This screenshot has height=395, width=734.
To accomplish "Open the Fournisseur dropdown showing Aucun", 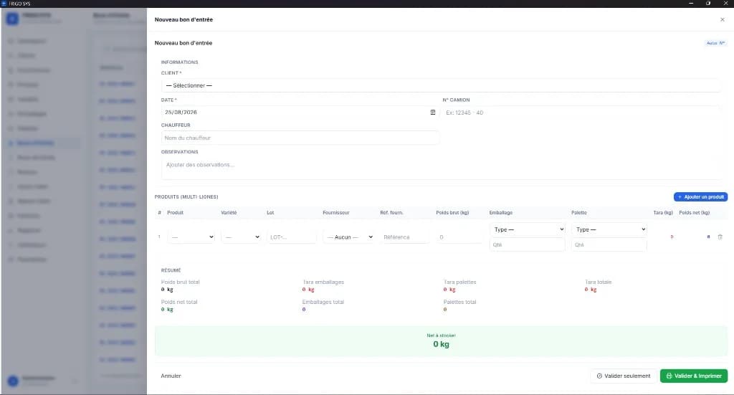I will 349,237.
